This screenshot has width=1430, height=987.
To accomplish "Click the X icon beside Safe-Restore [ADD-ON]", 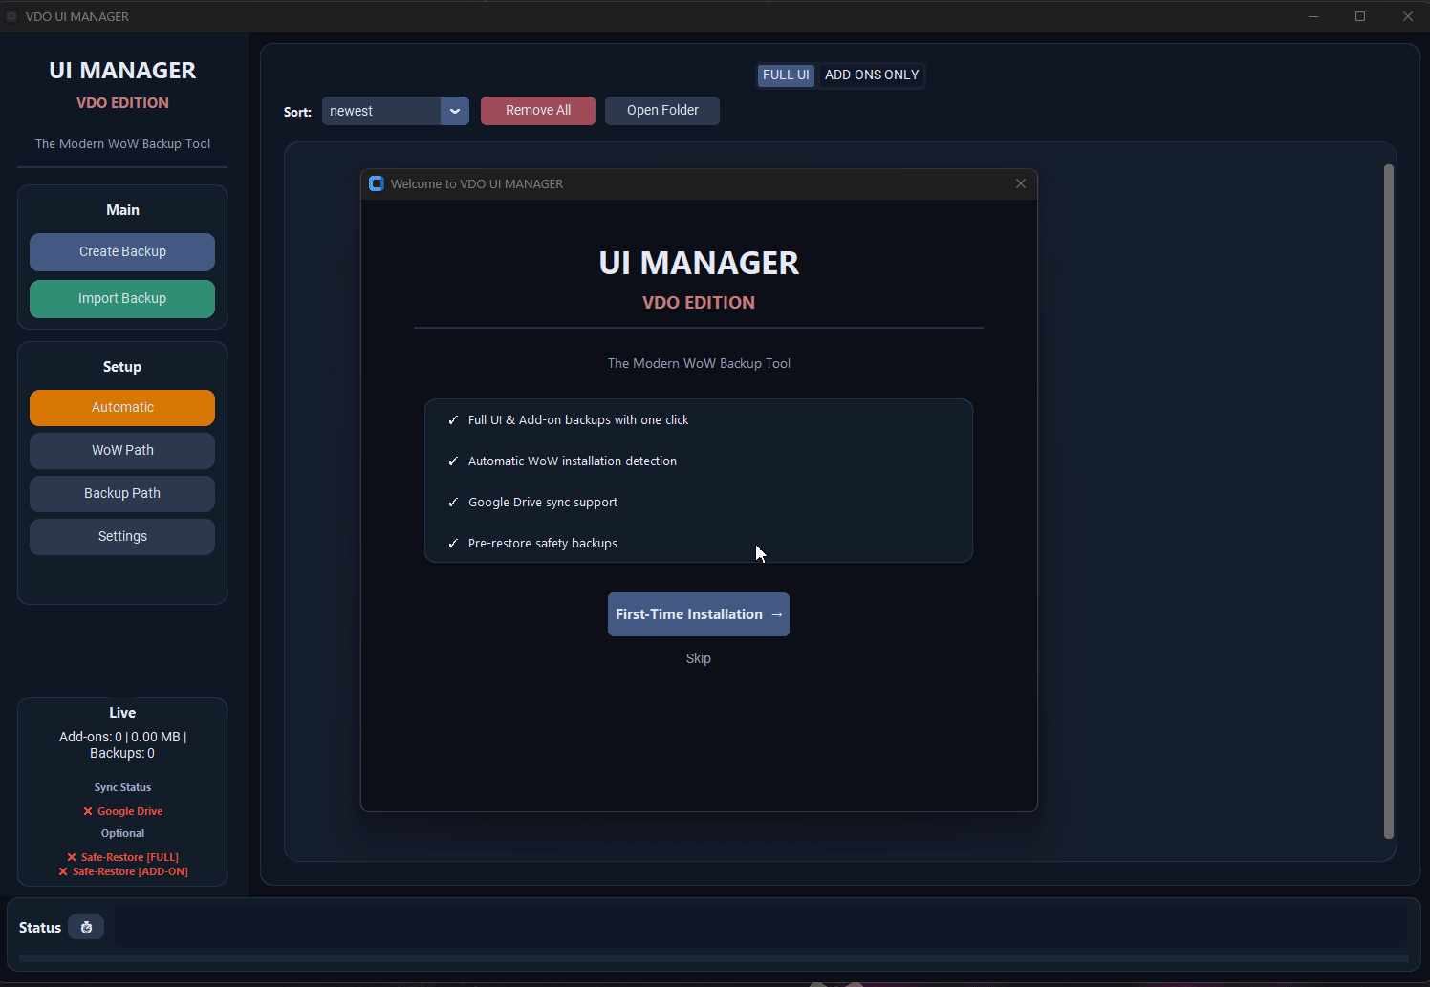I will (x=63, y=871).
